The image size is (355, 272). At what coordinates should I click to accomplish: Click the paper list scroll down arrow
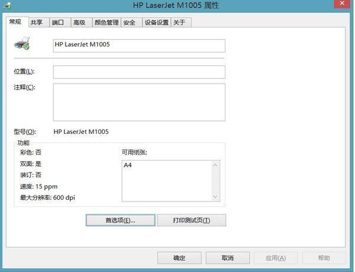pos(215,197)
